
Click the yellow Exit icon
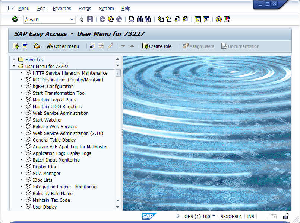(x=111, y=19)
